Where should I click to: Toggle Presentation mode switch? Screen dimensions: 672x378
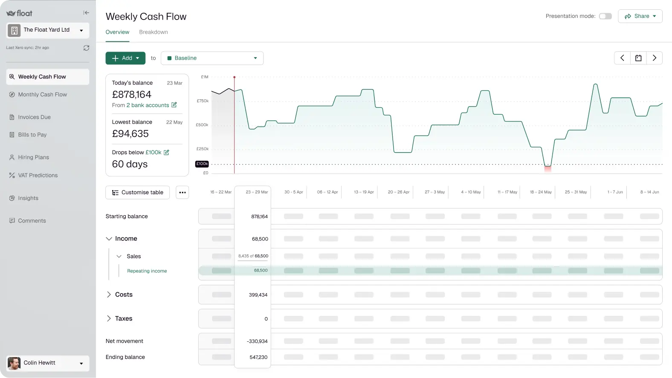605,16
